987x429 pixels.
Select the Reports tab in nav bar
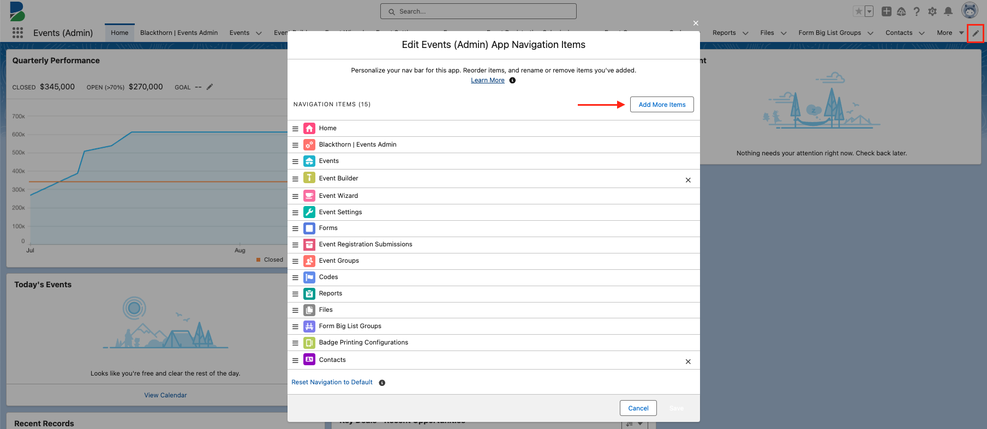724,33
